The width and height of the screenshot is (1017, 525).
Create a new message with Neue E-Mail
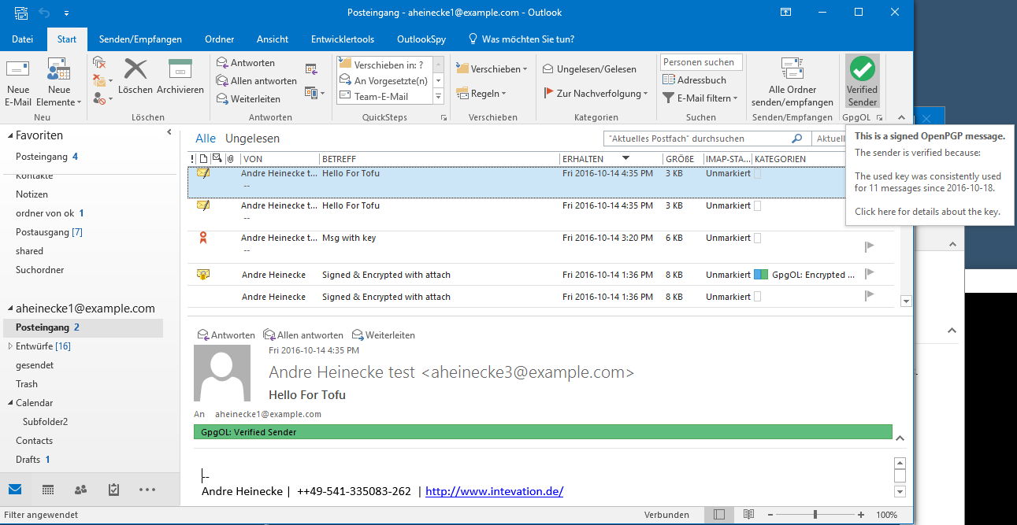pyautogui.click(x=18, y=82)
